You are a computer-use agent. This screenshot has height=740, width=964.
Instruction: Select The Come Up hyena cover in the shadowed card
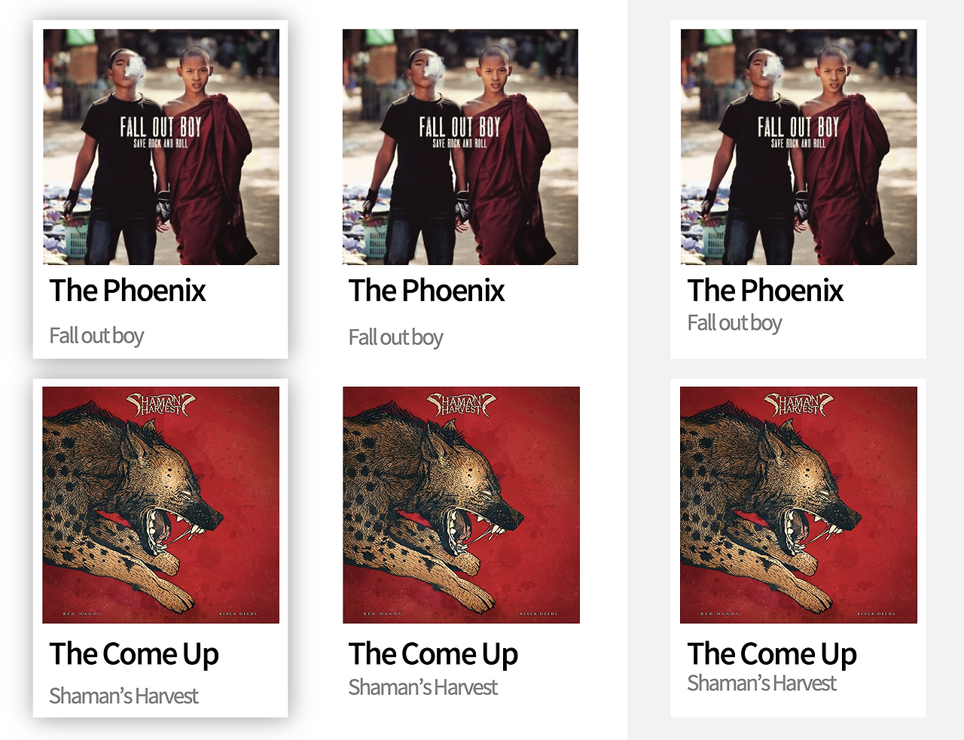(x=161, y=505)
